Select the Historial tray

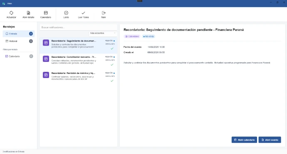tap(18, 41)
